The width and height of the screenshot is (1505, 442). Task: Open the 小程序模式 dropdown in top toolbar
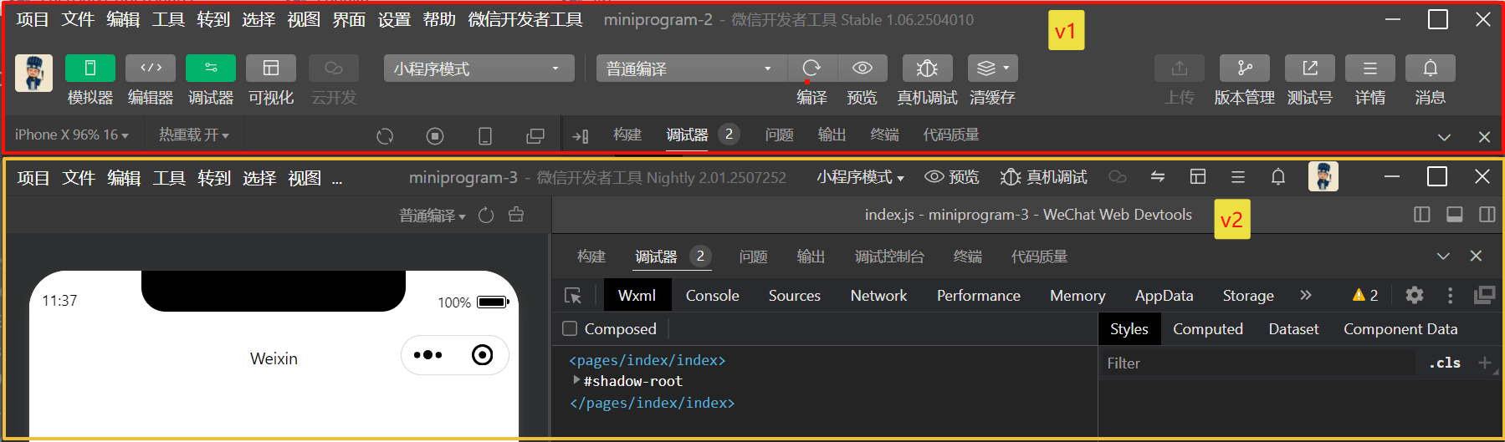pyautogui.click(x=479, y=69)
